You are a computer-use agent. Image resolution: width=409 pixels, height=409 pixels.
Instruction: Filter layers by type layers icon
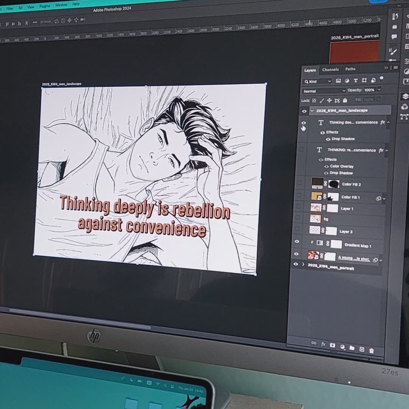coord(356,81)
